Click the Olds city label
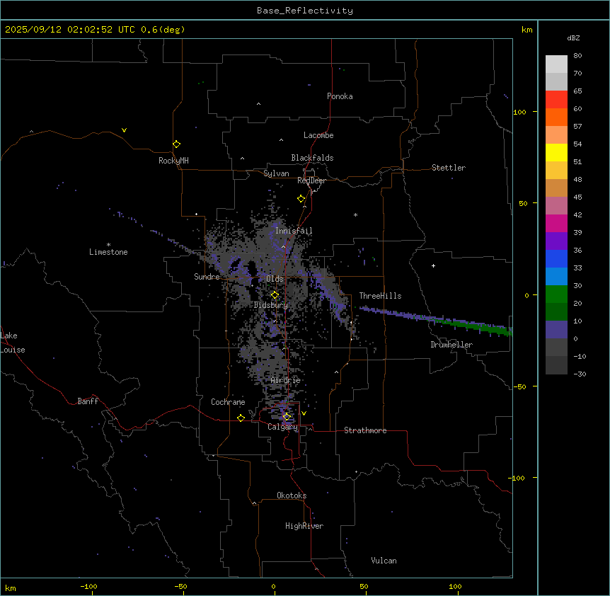Screen dimensions: 610x596 point(275,279)
